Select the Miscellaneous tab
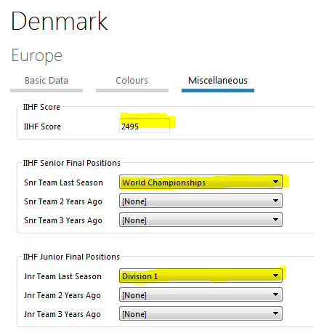The height and width of the screenshot is (333, 324). [x=218, y=81]
